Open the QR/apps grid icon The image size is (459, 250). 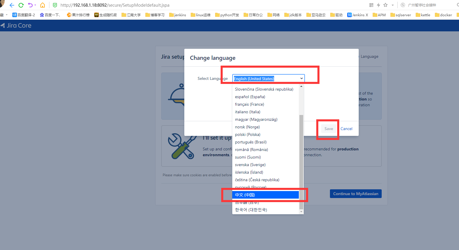(371, 5)
